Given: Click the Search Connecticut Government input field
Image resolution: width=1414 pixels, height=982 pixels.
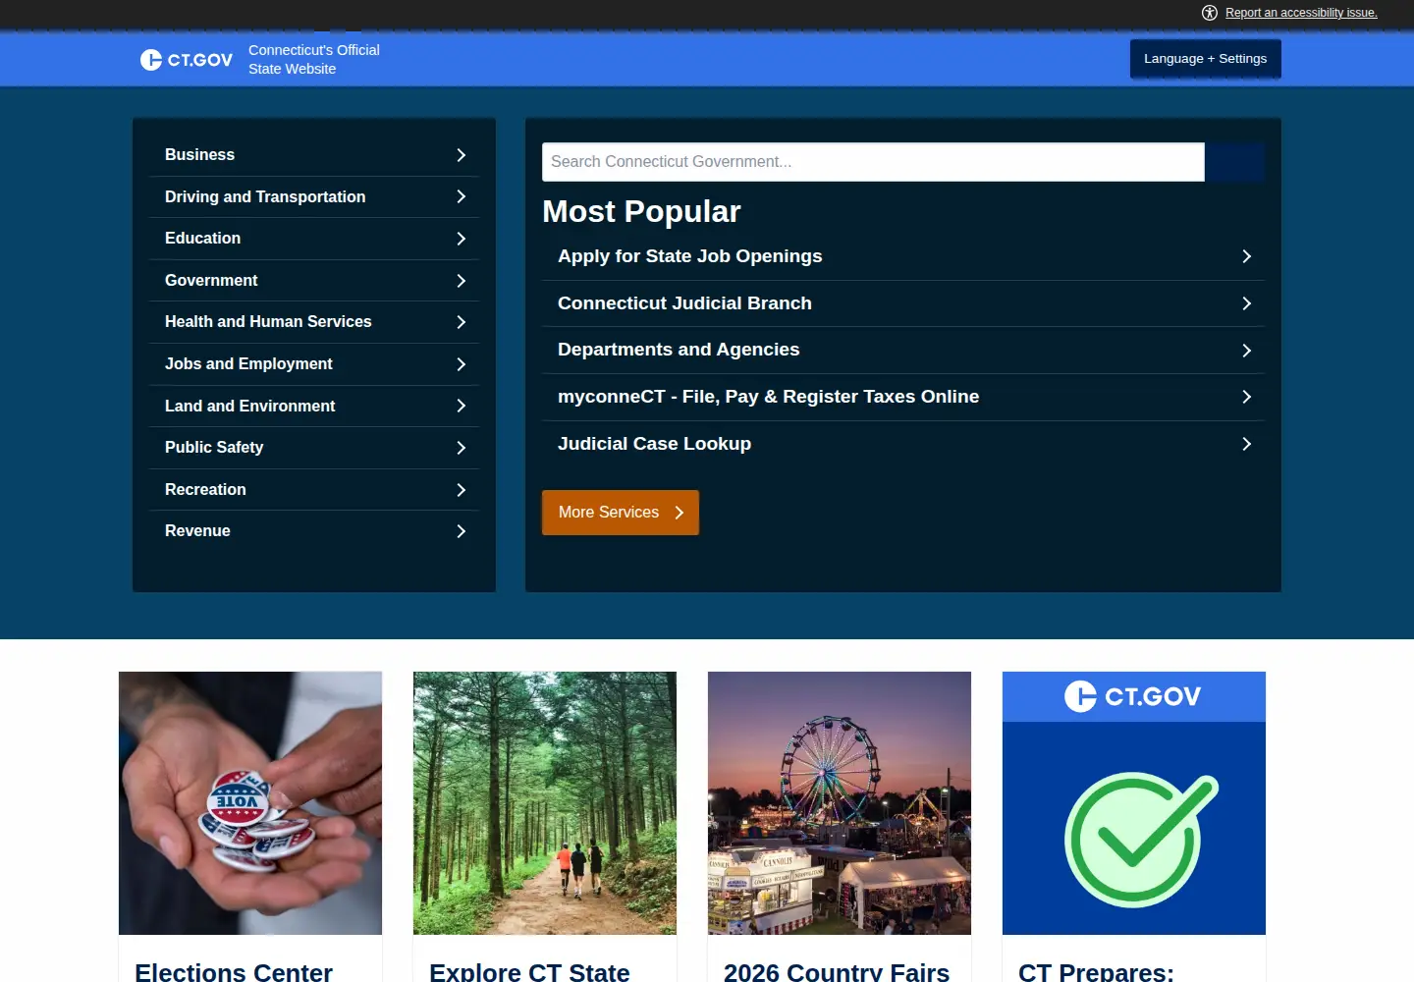Looking at the screenshot, I should pos(873,162).
